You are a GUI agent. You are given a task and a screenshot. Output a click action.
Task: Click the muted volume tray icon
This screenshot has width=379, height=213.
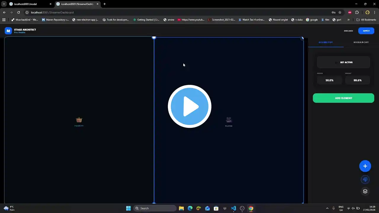point(353,208)
